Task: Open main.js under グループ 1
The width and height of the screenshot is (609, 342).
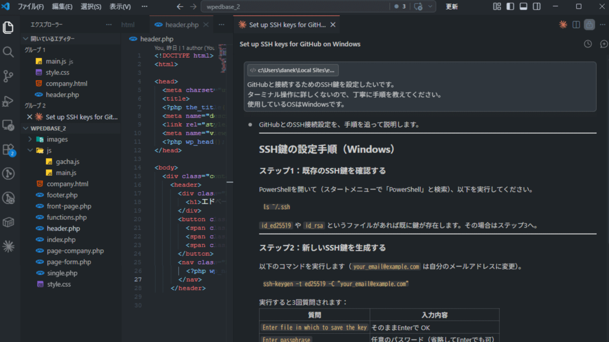Action: (x=71, y=61)
